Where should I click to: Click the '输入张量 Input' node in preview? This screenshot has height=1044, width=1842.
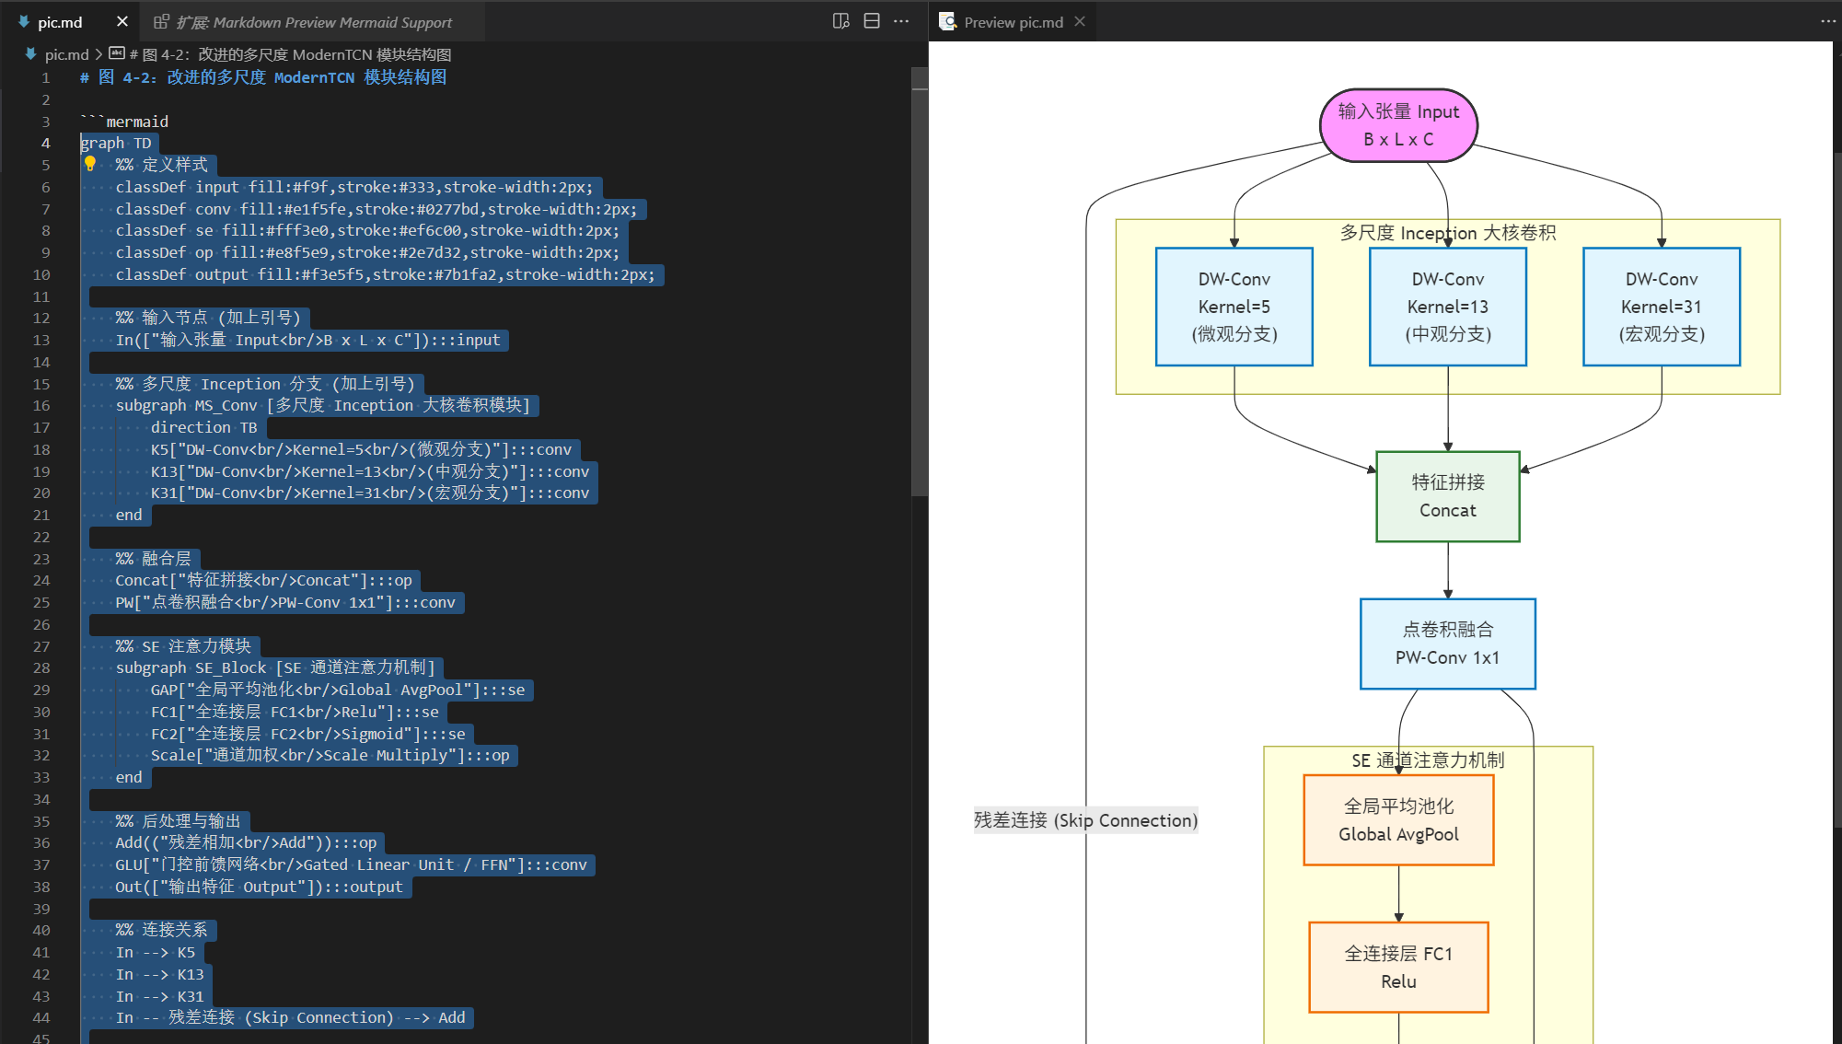(x=1398, y=125)
